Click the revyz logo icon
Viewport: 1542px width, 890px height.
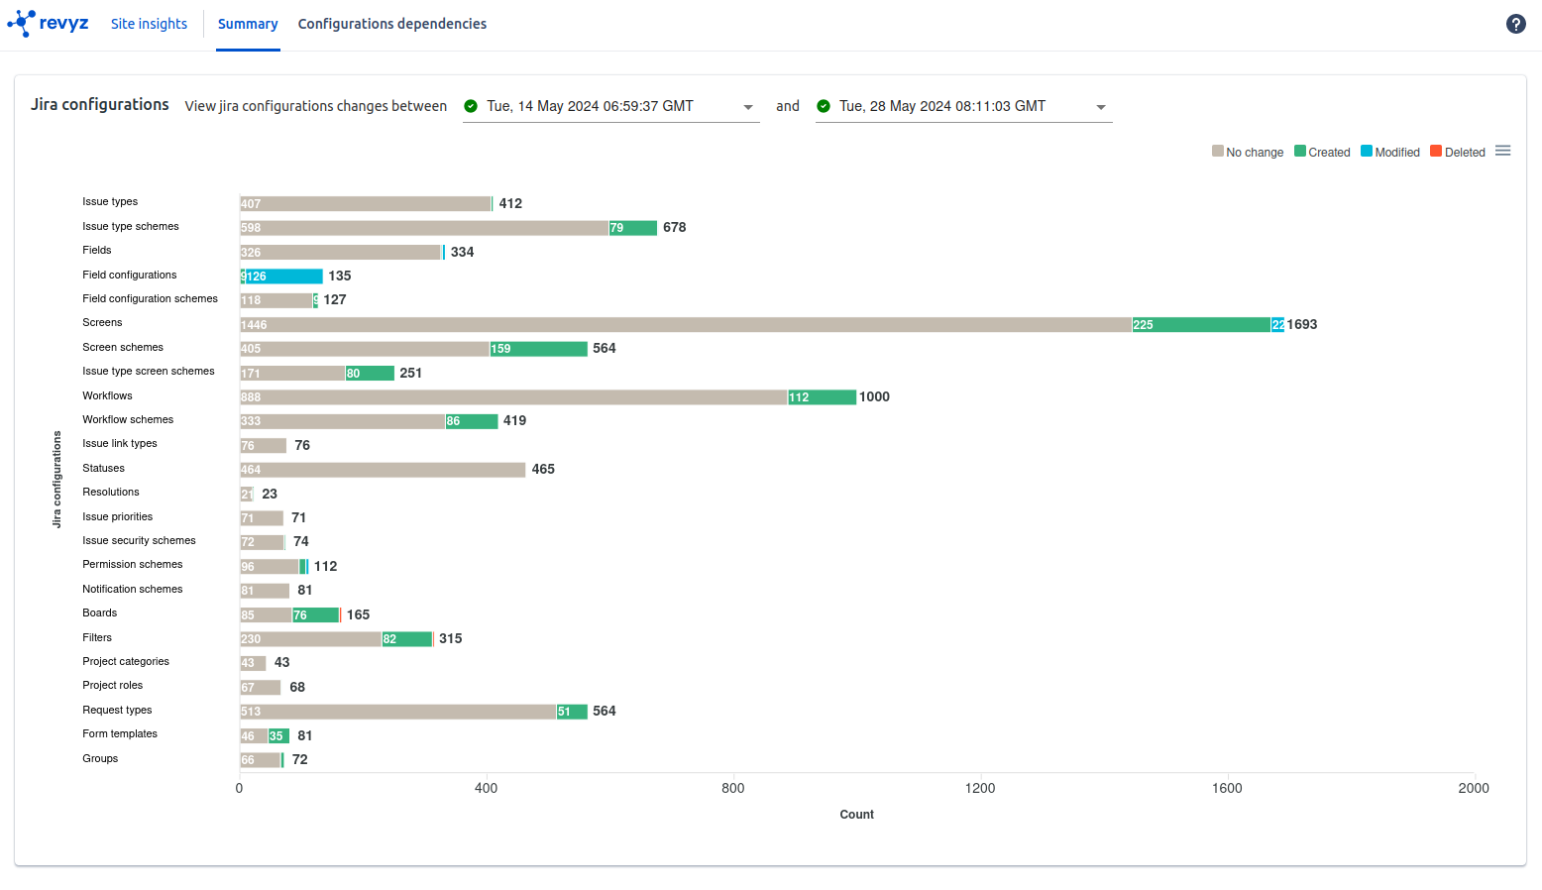point(22,24)
